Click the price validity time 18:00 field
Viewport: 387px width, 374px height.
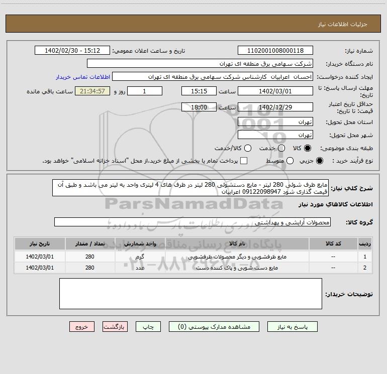pos(199,107)
